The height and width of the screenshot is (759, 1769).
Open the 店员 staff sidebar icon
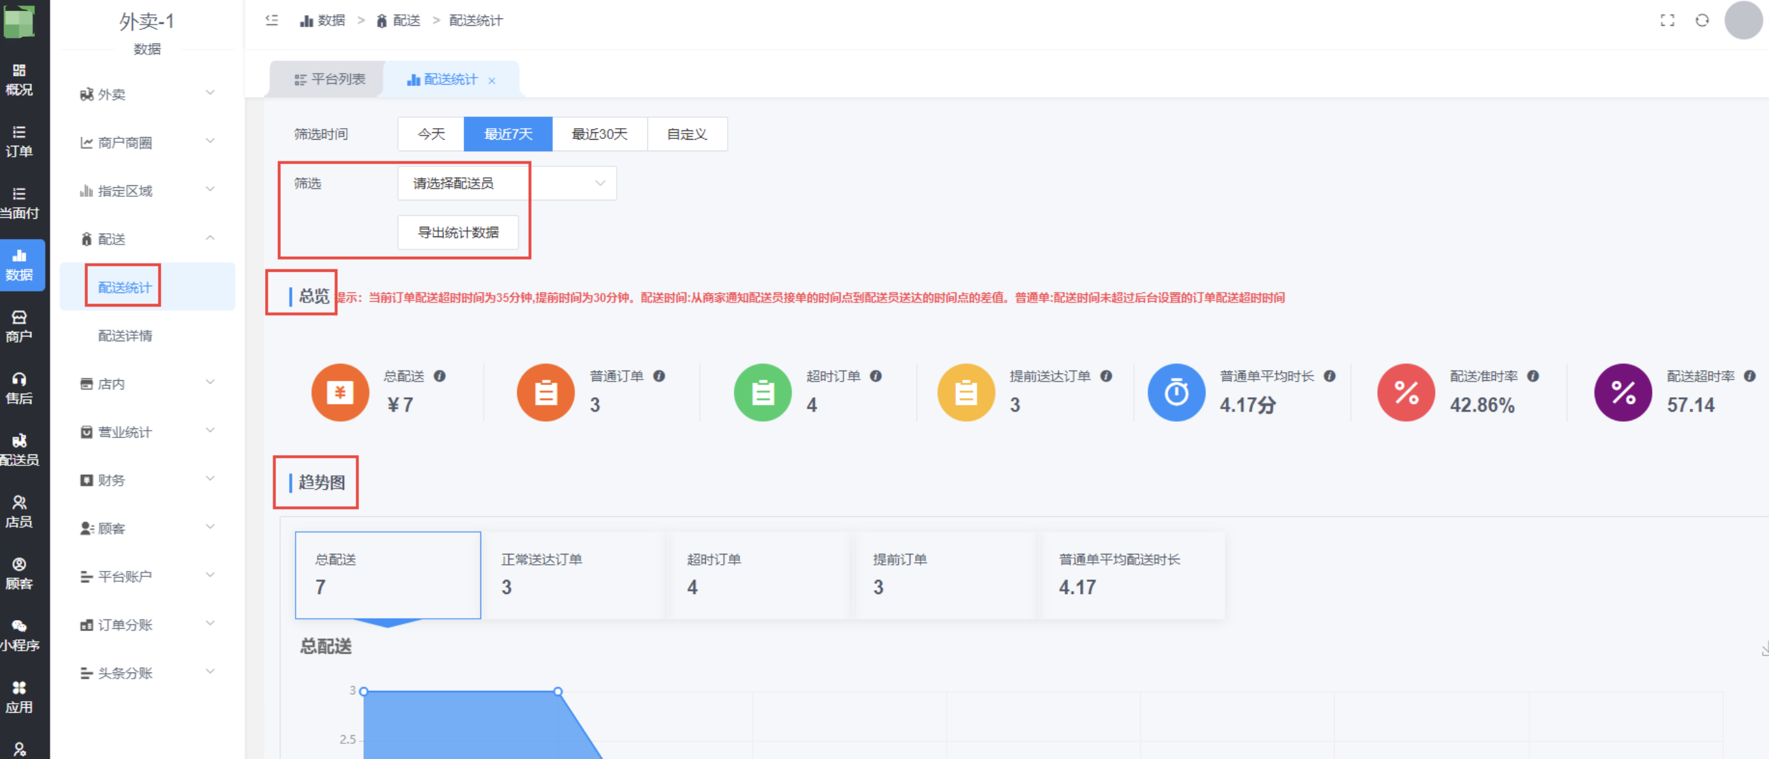[x=19, y=512]
